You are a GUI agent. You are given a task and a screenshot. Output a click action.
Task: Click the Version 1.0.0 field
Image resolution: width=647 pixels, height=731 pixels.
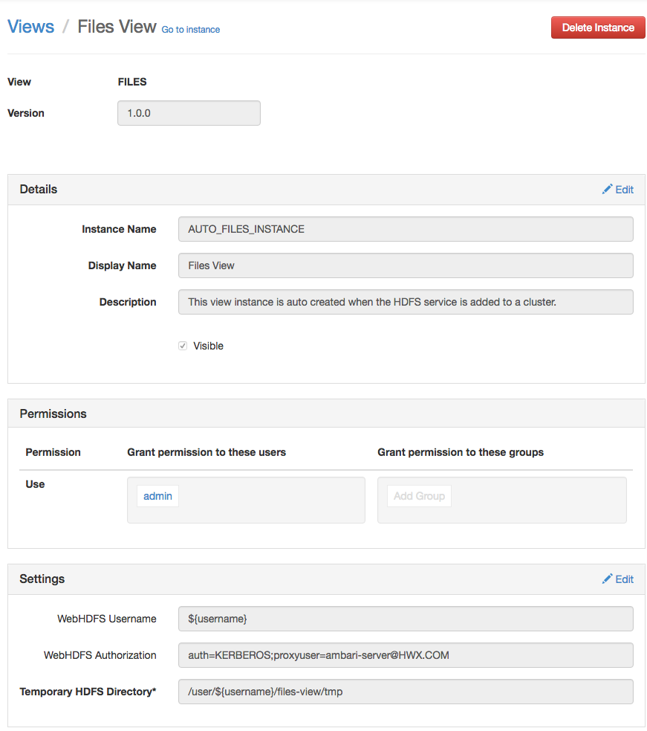click(189, 113)
